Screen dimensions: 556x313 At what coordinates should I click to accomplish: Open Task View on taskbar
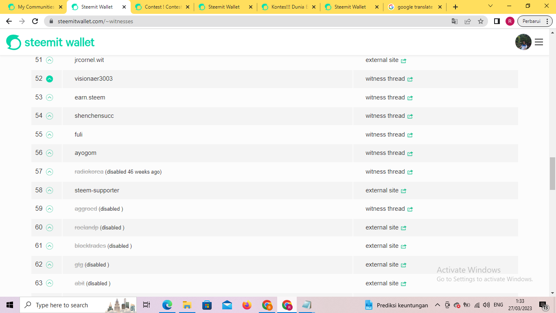click(147, 305)
